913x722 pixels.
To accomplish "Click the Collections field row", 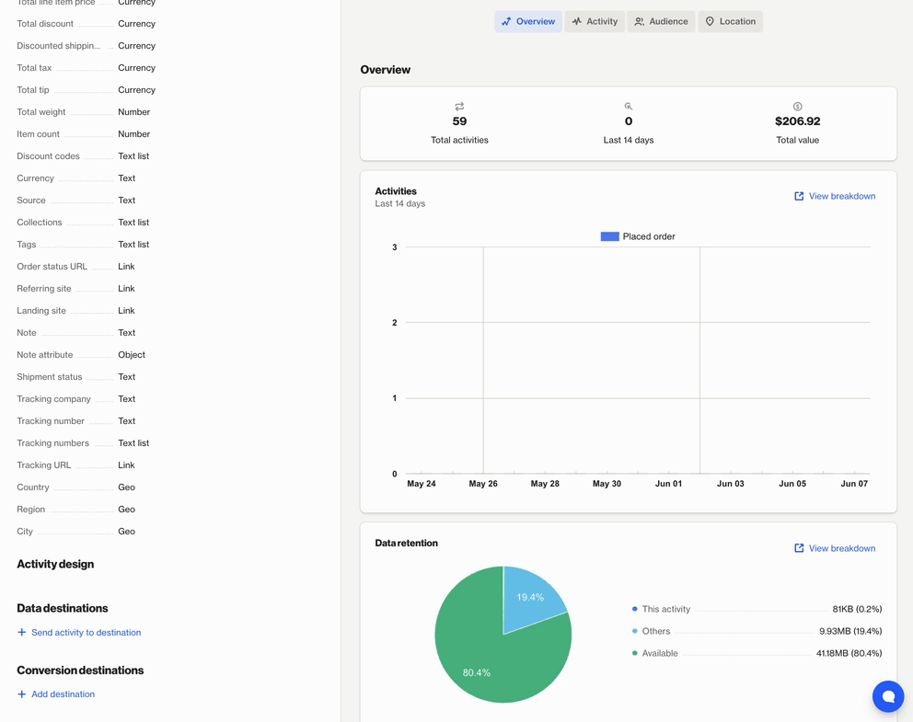I will click(83, 223).
